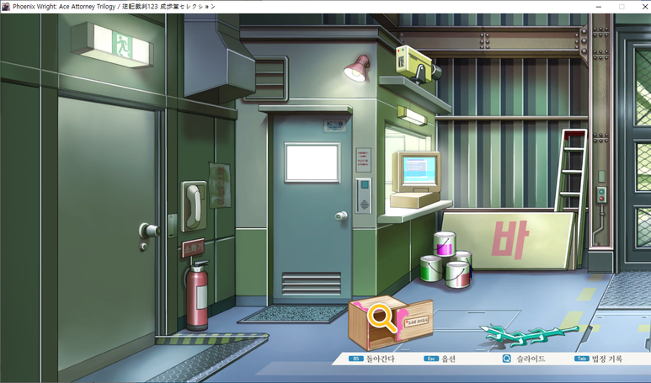Click the Tab key icon

pos(582,359)
